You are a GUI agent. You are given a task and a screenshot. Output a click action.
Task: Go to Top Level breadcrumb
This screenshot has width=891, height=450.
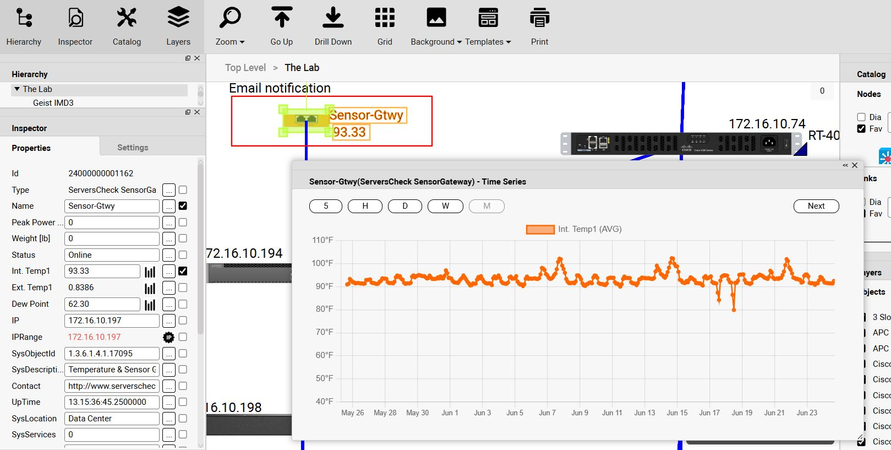pos(245,68)
